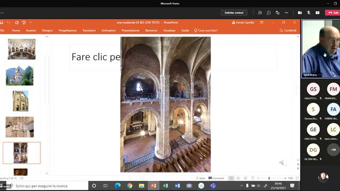Click the Ferrari Camilla account name
The height and width of the screenshot is (191, 340).
[245, 22]
